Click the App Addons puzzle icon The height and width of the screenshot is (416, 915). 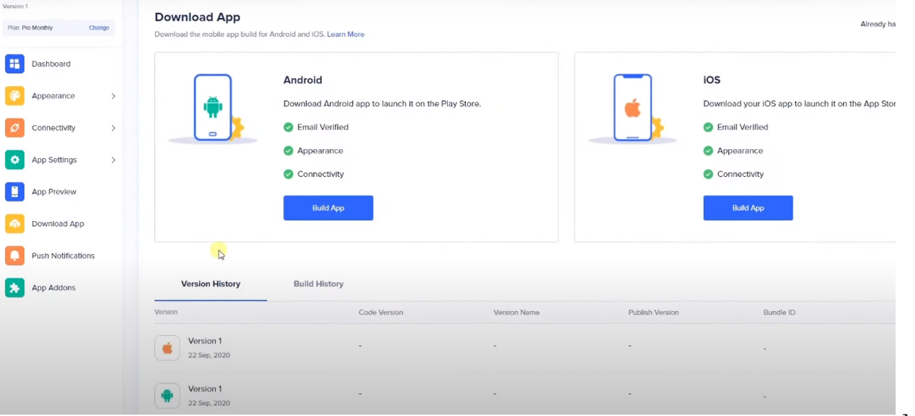pyautogui.click(x=15, y=287)
